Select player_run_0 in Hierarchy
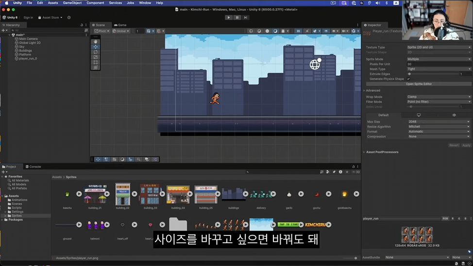This screenshot has width=473, height=266. click(x=28, y=59)
